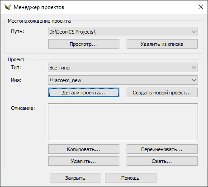Expand the Путь dropdown arrow
Screen dimensions: 208x187
[x=194, y=32]
